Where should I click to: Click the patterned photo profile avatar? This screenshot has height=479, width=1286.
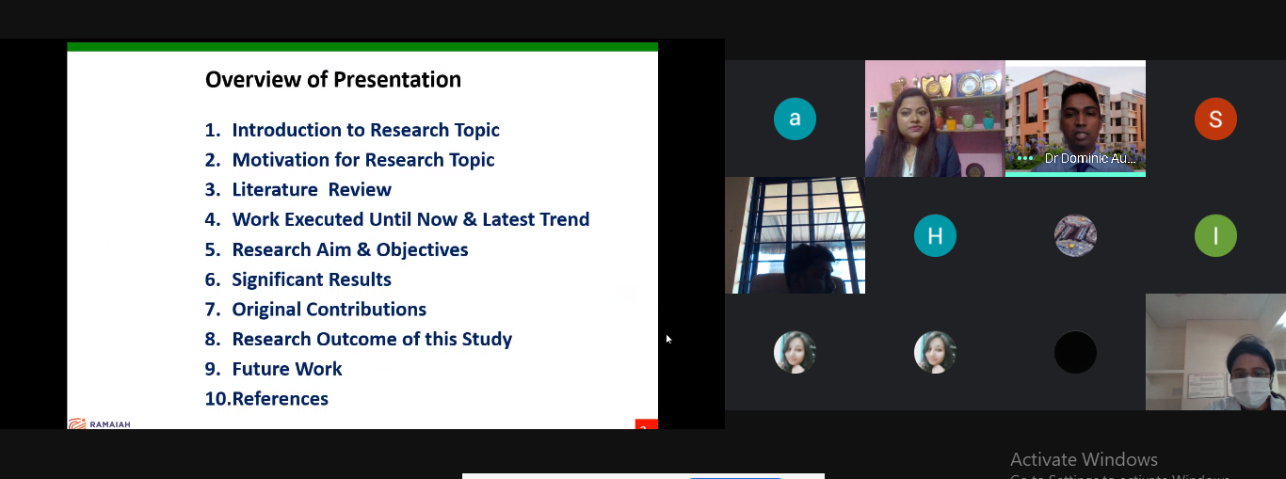pyautogui.click(x=1075, y=235)
